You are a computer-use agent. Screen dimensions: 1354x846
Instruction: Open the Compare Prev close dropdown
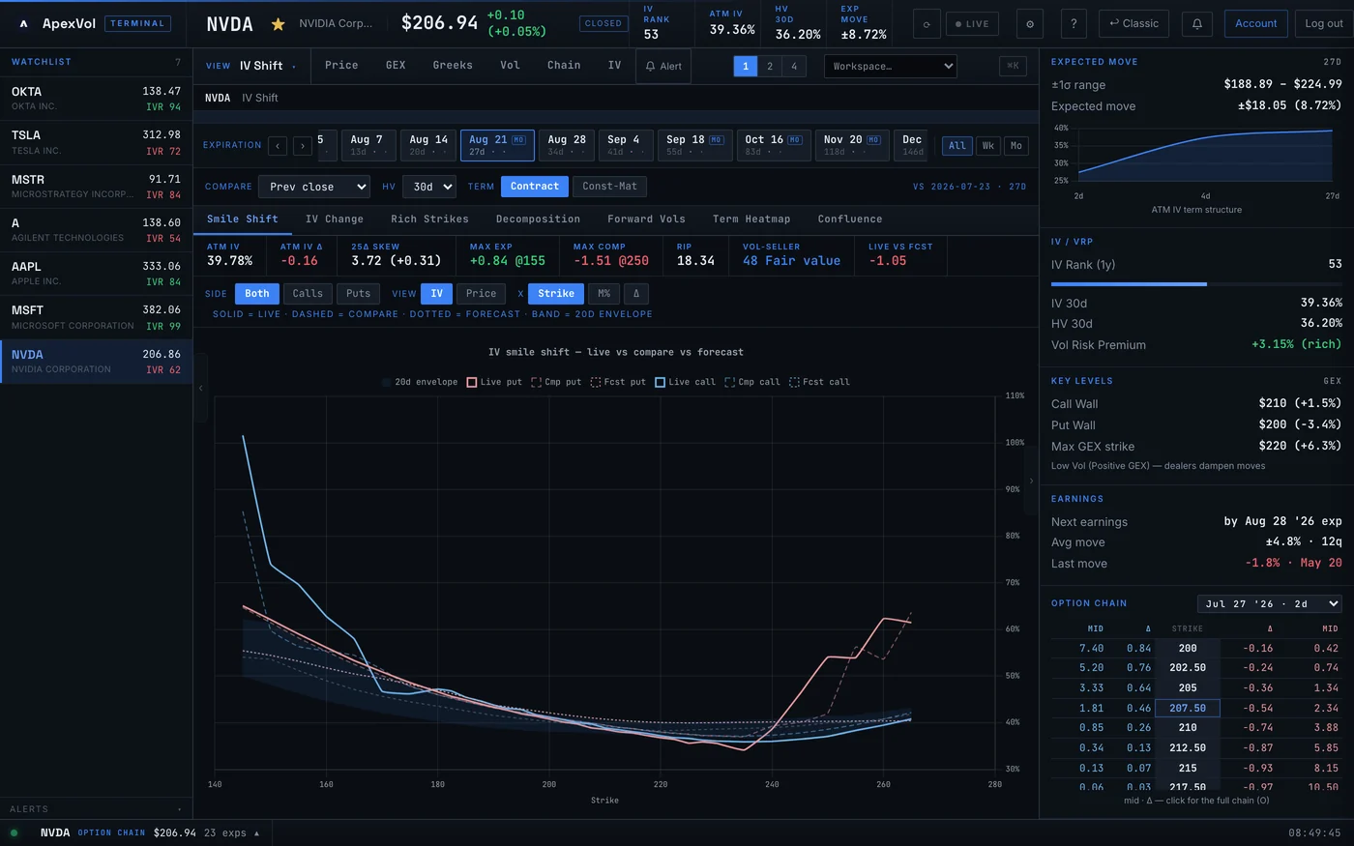[315, 187]
